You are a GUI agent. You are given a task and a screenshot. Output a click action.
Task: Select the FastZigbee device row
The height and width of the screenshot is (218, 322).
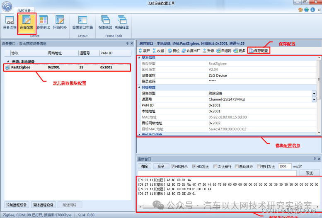(x=67, y=68)
